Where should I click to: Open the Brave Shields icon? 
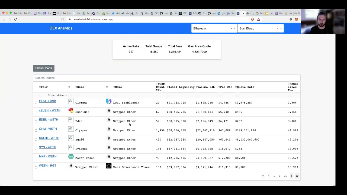click(x=253, y=19)
